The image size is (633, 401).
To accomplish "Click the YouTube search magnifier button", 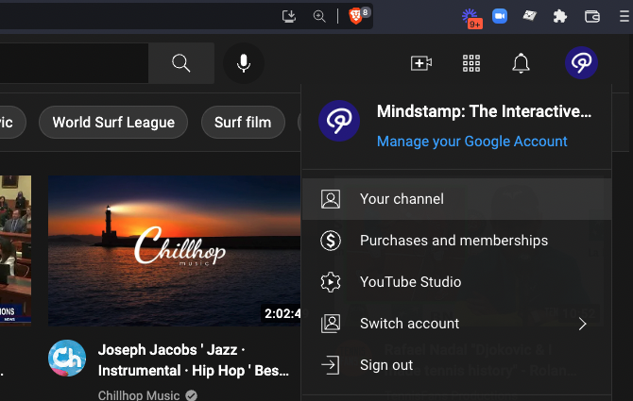I will [181, 63].
